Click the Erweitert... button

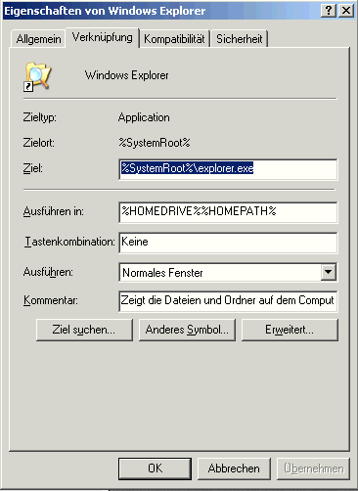point(290,330)
